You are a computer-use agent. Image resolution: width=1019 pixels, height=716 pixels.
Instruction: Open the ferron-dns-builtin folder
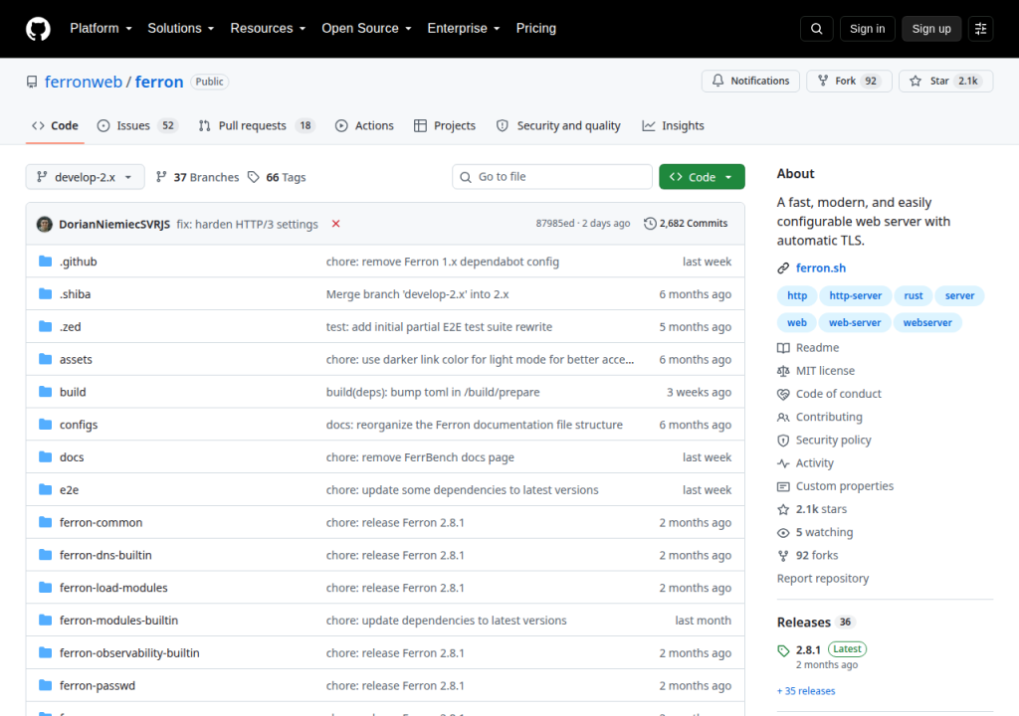pyautogui.click(x=105, y=555)
